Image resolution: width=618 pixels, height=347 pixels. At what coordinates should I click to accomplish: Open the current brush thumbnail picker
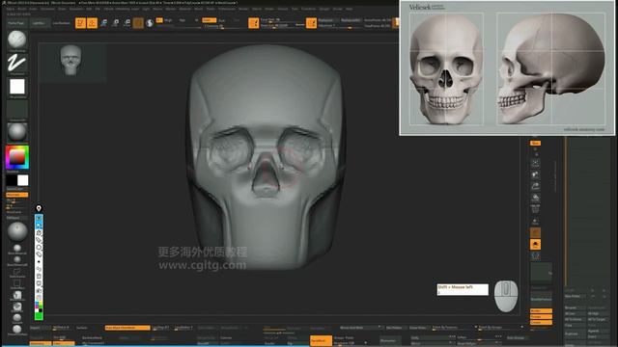point(17,40)
